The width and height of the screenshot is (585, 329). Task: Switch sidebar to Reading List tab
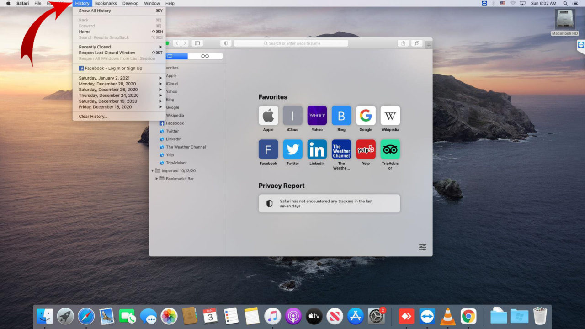pyautogui.click(x=205, y=56)
